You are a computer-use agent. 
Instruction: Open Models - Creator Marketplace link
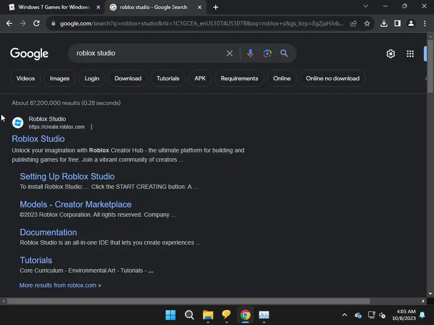pos(75,204)
